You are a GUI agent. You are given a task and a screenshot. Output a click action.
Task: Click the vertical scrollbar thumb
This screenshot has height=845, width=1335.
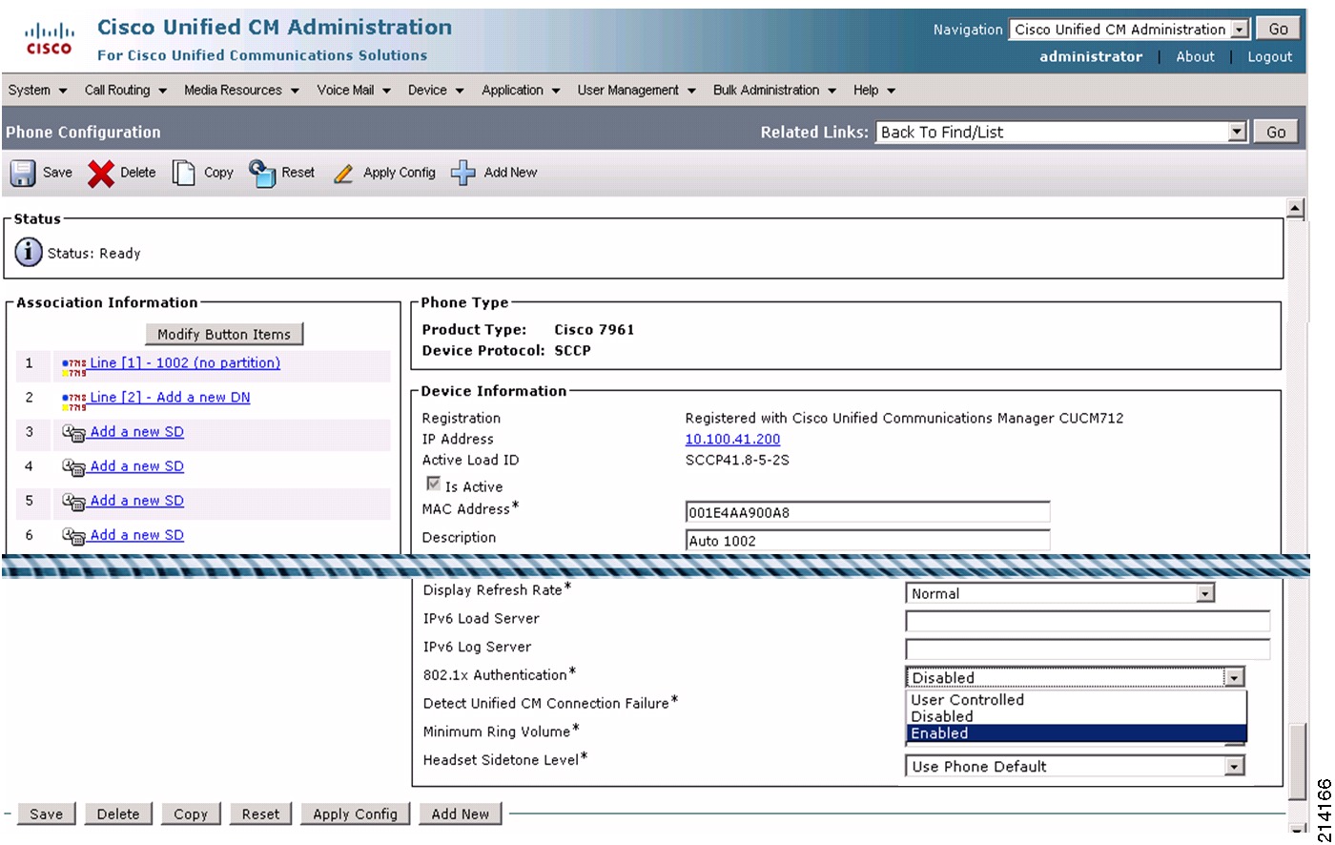[x=1295, y=762]
